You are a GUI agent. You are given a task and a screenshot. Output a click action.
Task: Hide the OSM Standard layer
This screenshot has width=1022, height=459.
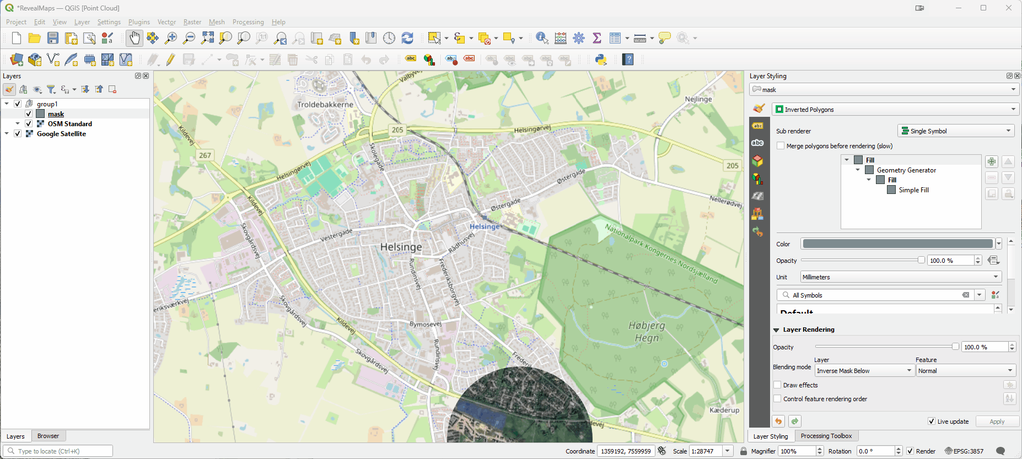pyautogui.click(x=29, y=123)
